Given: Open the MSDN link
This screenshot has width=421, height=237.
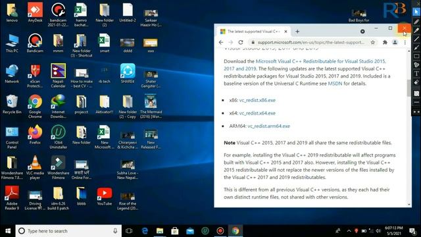Looking at the screenshot, I should (335, 84).
